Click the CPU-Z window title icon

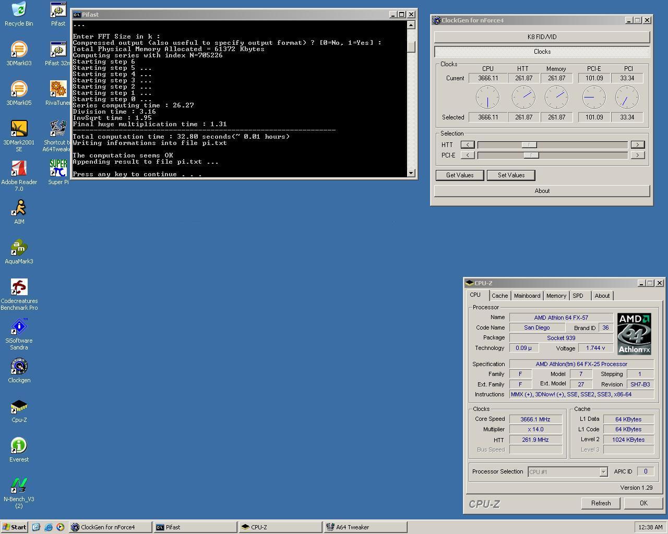pos(470,283)
